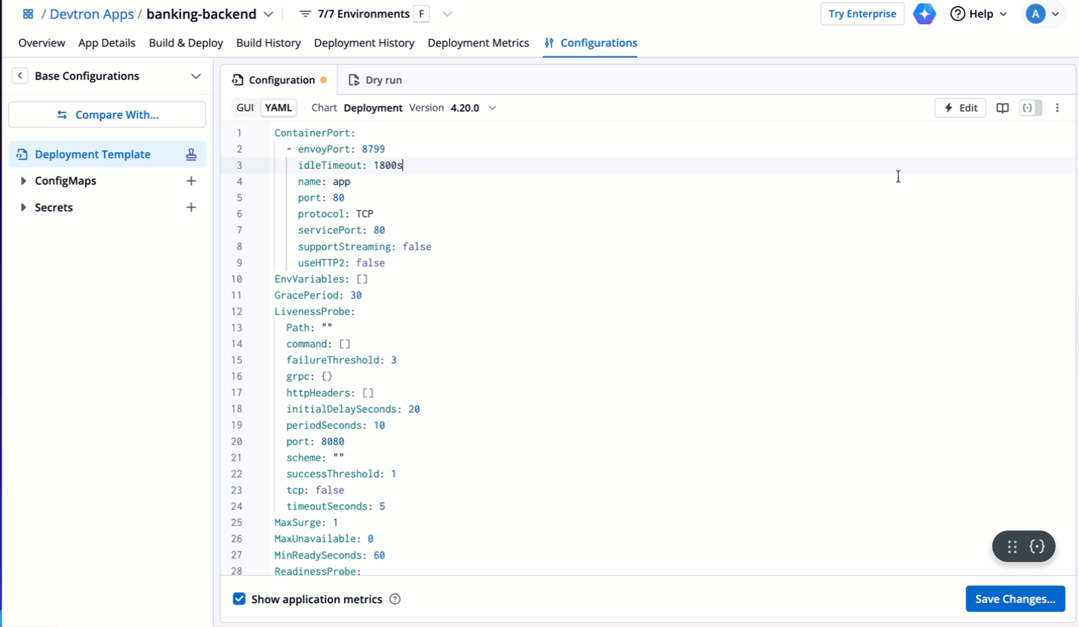Viewport: 1079px width, 627px height.
Task: Click the Compare With button
Action: coord(106,114)
